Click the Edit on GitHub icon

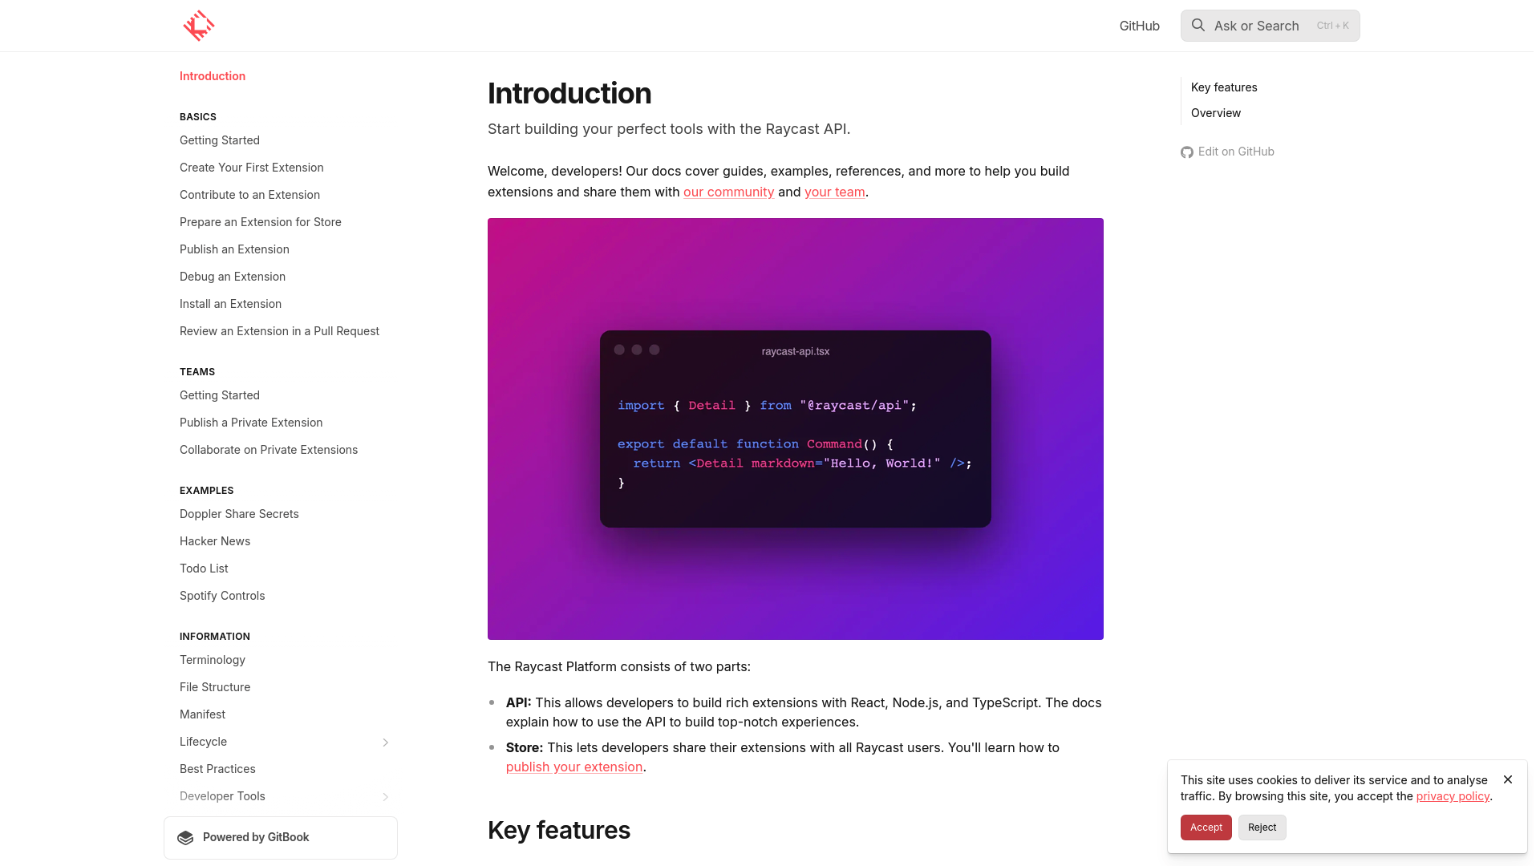coord(1187,152)
